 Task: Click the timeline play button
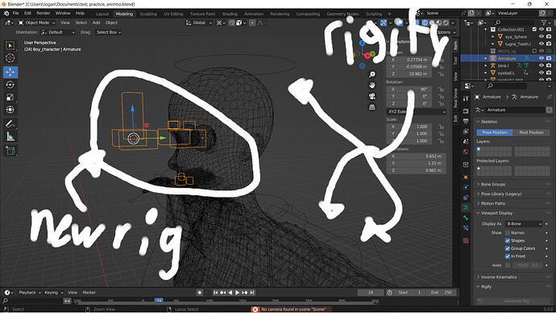[237, 293]
